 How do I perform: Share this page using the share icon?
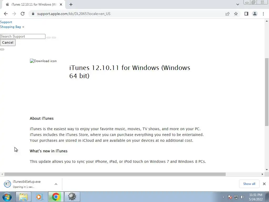[227, 14]
